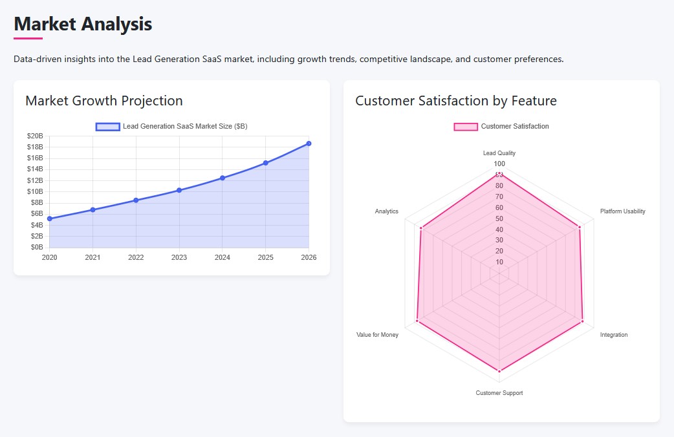Click the Customer Satisfaction by Feature title
This screenshot has width=674, height=437.
[x=456, y=101]
